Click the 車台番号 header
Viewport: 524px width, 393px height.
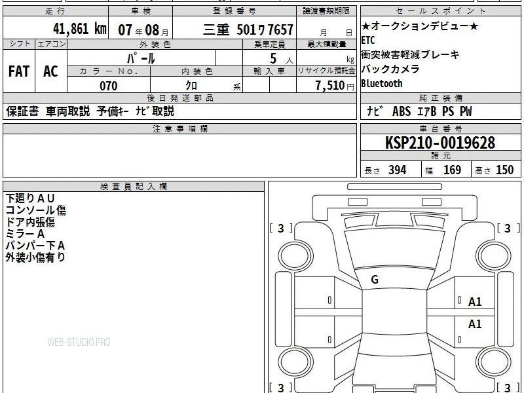click(441, 128)
